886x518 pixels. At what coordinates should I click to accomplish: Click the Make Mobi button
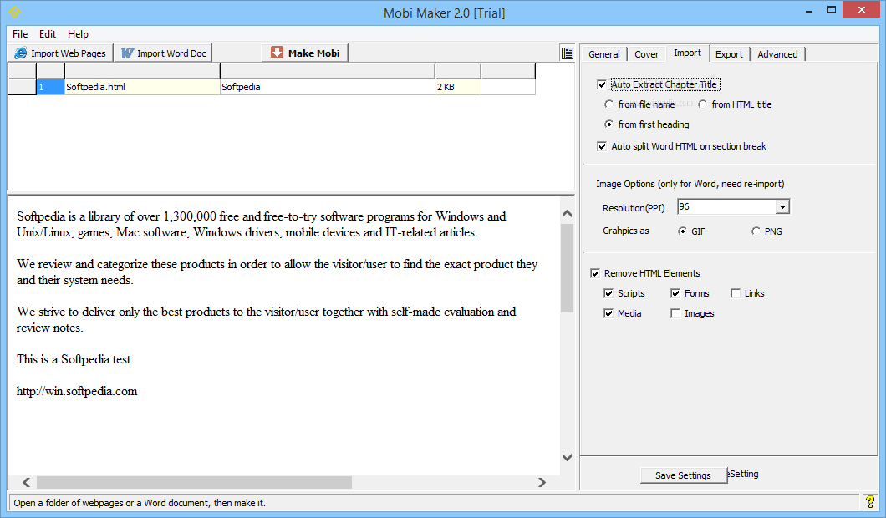point(305,53)
